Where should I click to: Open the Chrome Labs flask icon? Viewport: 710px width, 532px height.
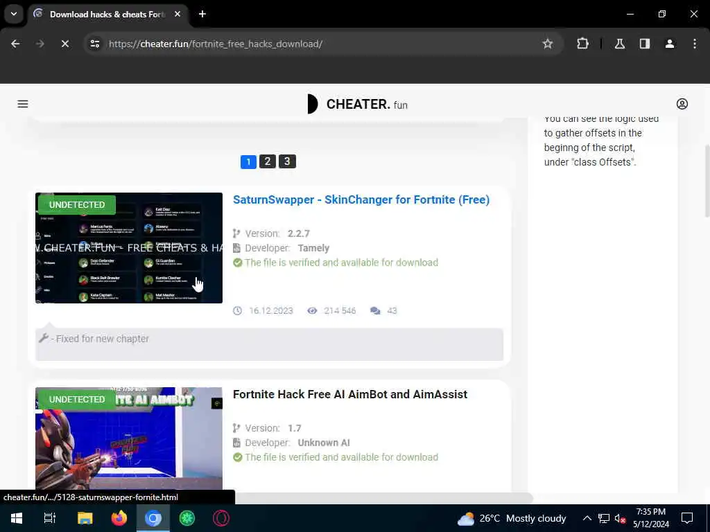coord(620,44)
